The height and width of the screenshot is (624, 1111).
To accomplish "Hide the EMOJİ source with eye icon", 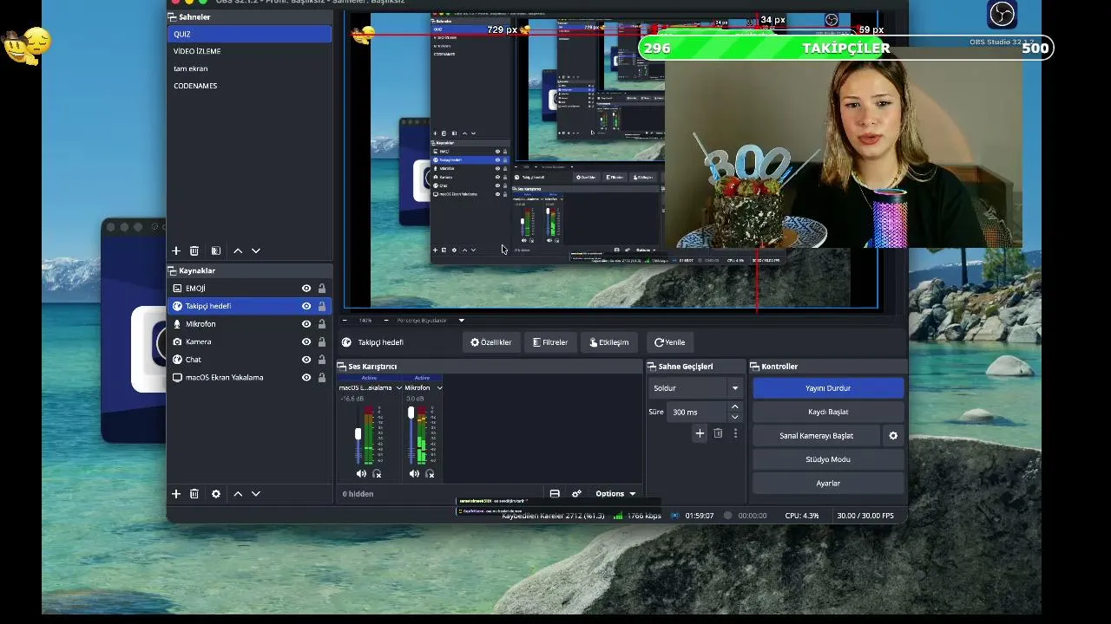I will (x=306, y=289).
